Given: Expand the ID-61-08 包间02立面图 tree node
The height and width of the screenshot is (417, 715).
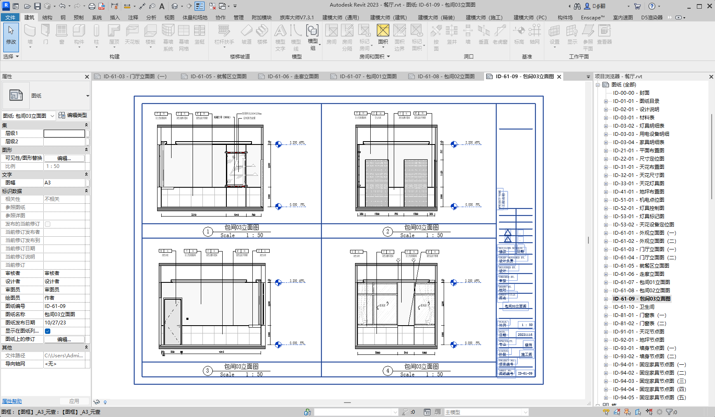Looking at the screenshot, I should coord(606,291).
